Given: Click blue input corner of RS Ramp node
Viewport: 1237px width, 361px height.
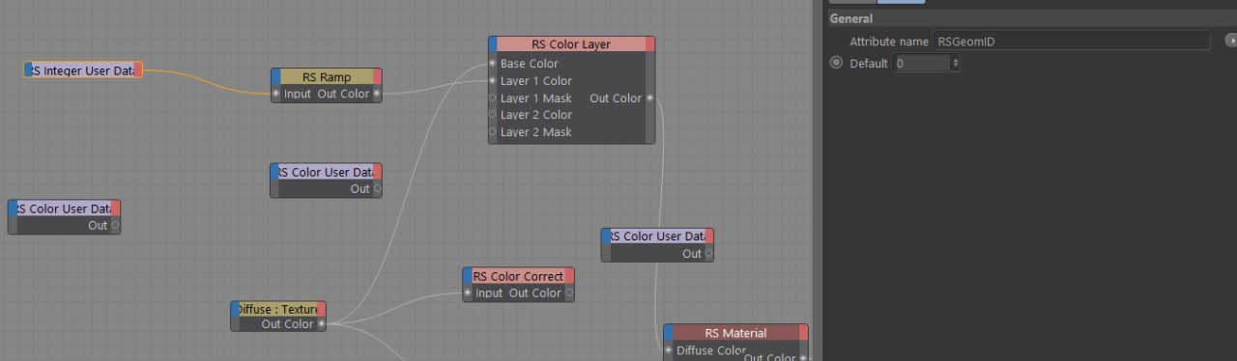Looking at the screenshot, I should pos(275,76).
